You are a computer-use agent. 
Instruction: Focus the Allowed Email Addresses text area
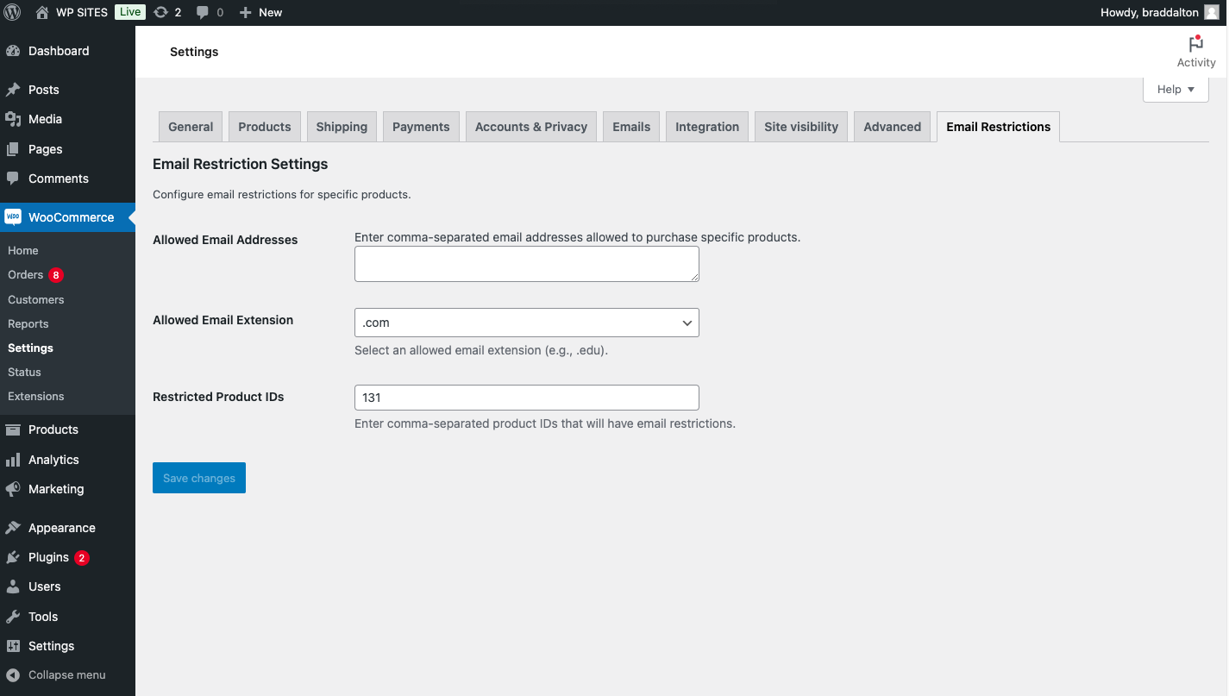click(x=526, y=264)
